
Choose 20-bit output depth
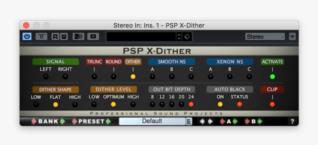pyautogui.click(x=182, y=104)
